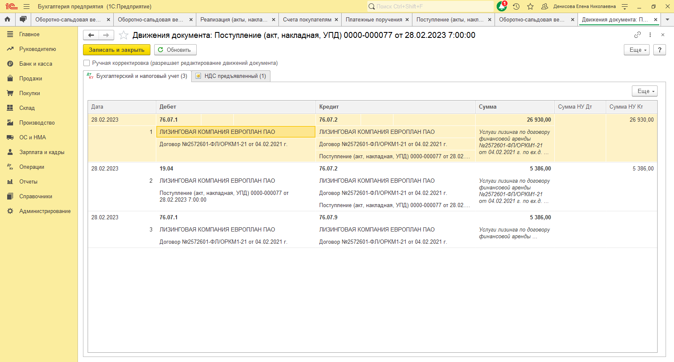Expand the table Еще dropdown
This screenshot has height=362, width=674.
(x=644, y=91)
